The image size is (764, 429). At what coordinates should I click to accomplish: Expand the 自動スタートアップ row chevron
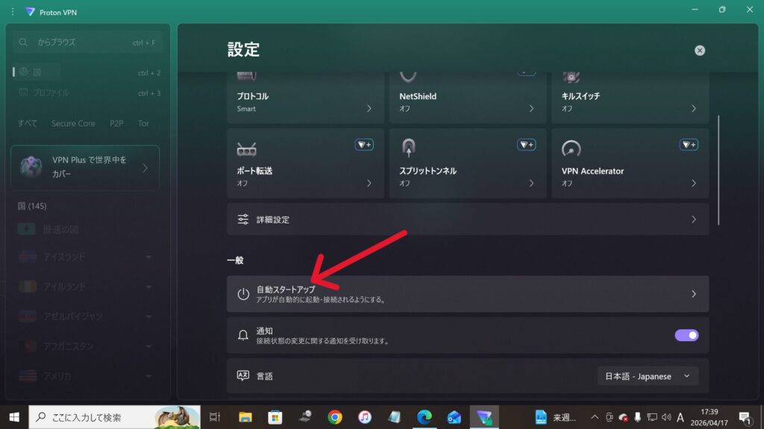pos(693,294)
